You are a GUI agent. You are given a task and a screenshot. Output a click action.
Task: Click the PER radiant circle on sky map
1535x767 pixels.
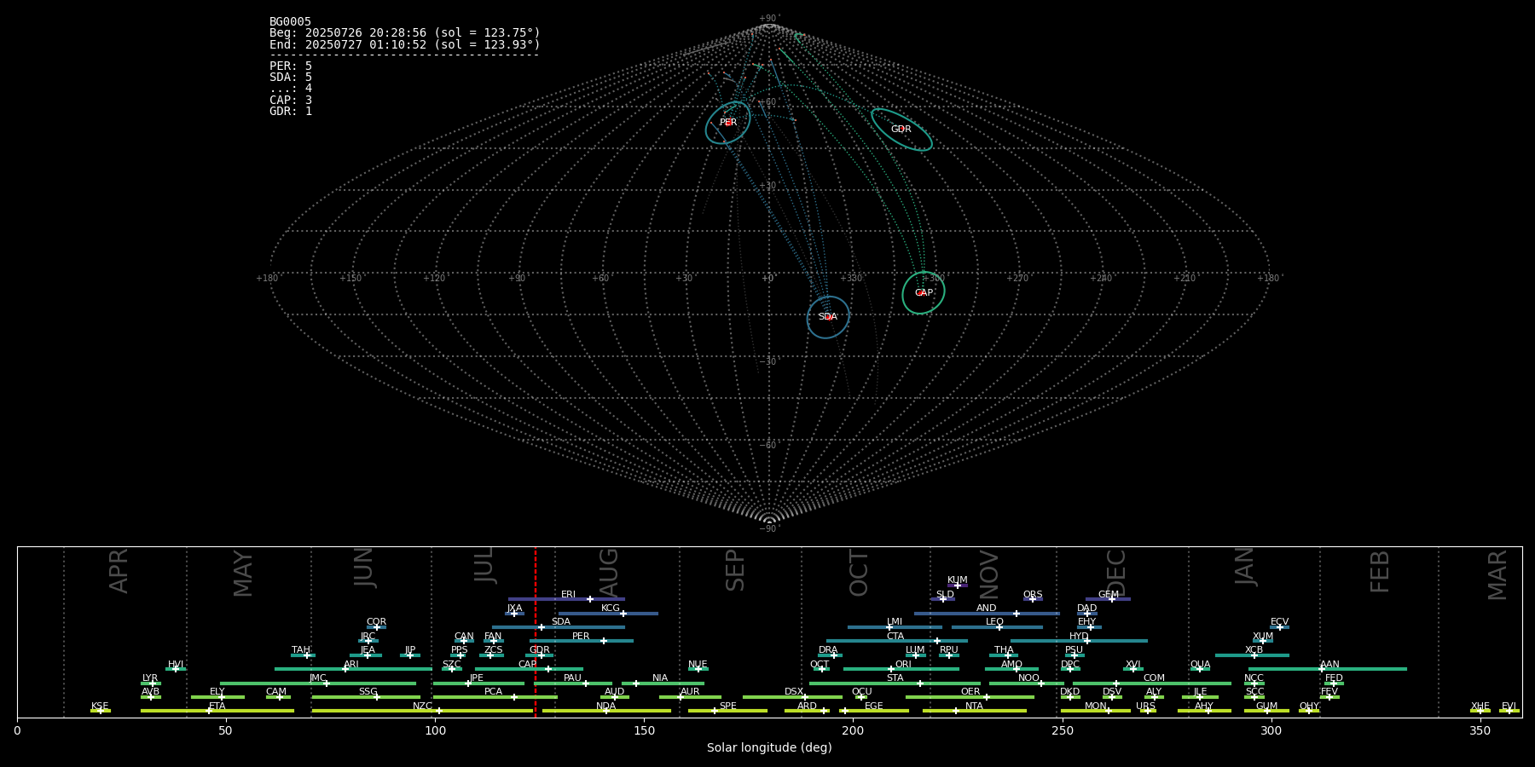tap(727, 123)
